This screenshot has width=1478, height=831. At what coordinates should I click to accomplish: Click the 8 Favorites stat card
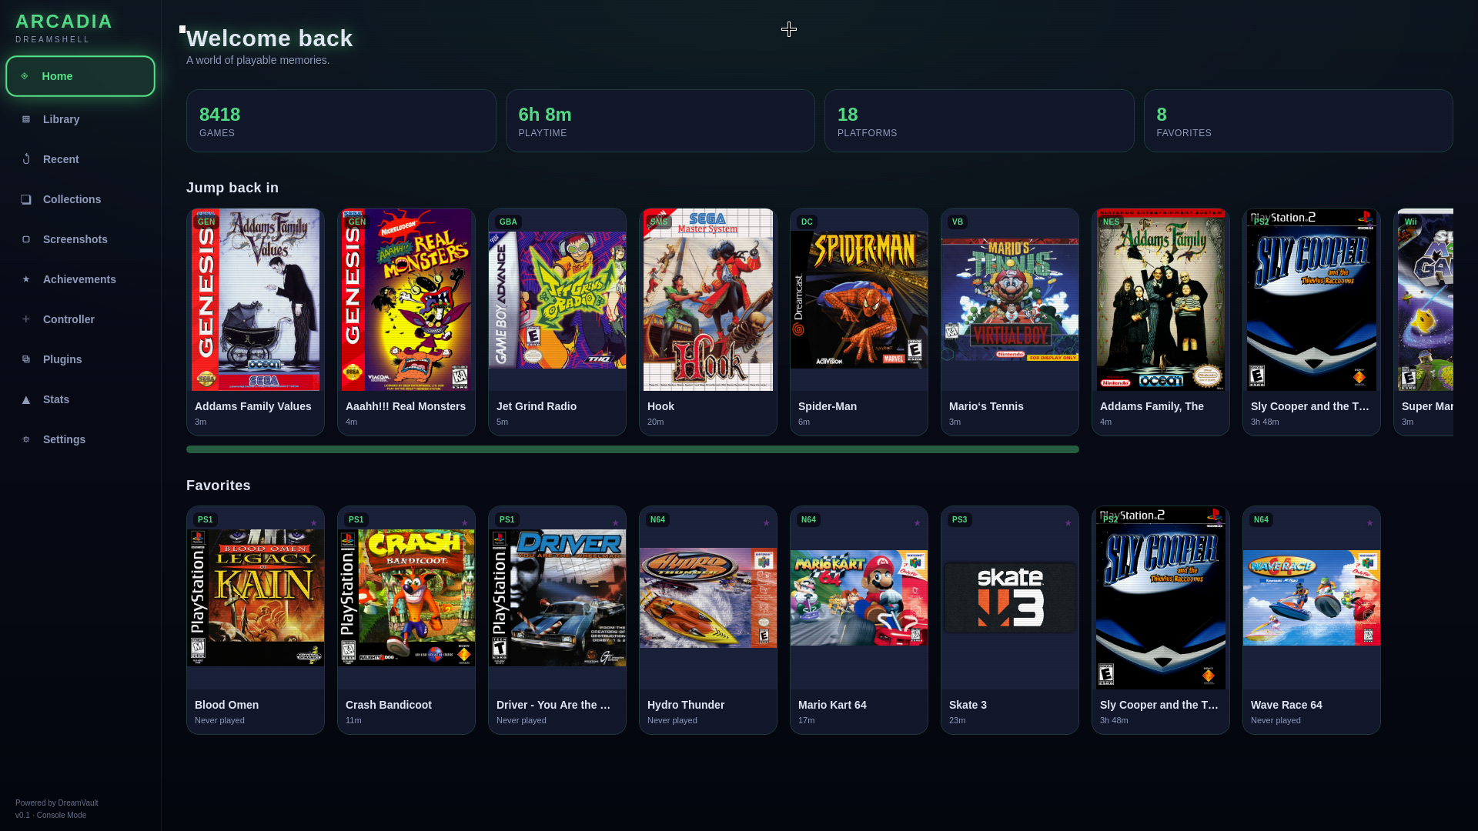coord(1299,121)
